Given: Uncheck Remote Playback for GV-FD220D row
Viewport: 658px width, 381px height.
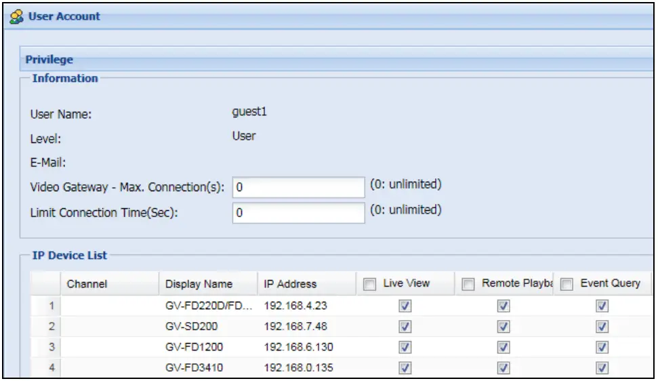Looking at the screenshot, I should [x=503, y=306].
